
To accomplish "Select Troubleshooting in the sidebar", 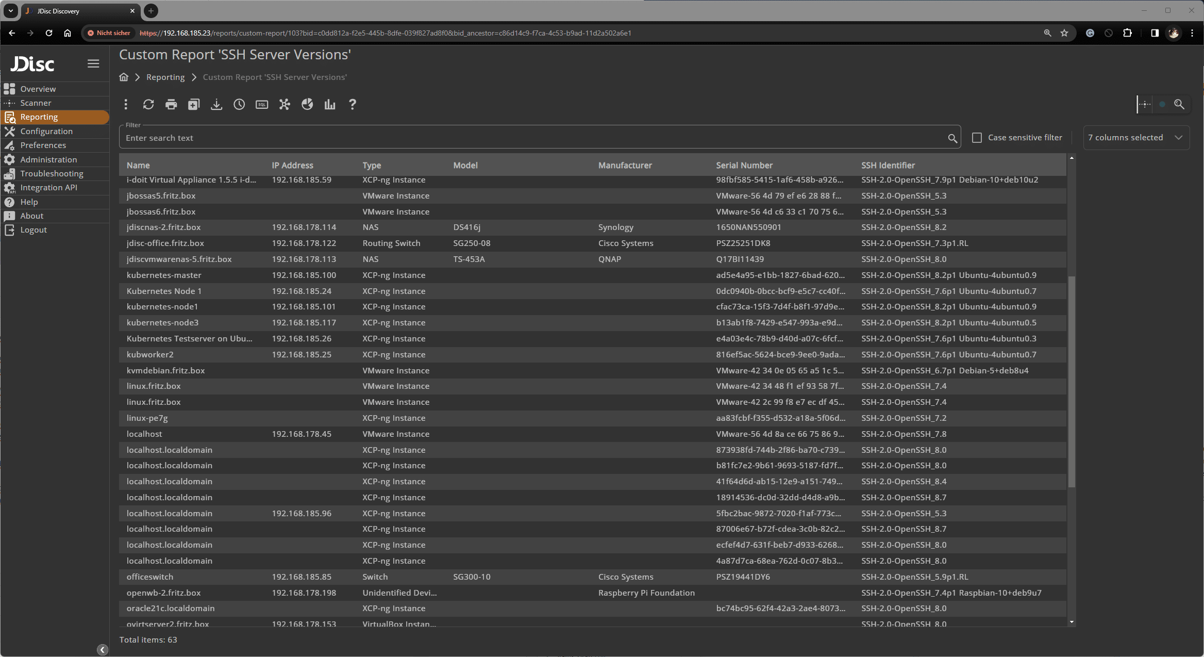I will pyautogui.click(x=52, y=174).
